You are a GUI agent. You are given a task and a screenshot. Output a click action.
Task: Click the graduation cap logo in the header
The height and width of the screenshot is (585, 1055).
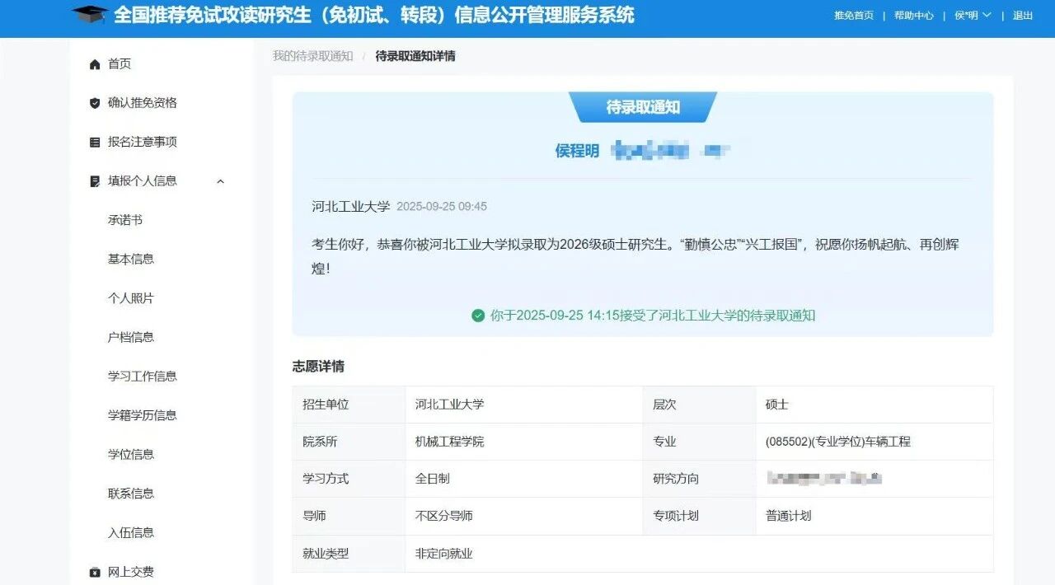tap(90, 16)
